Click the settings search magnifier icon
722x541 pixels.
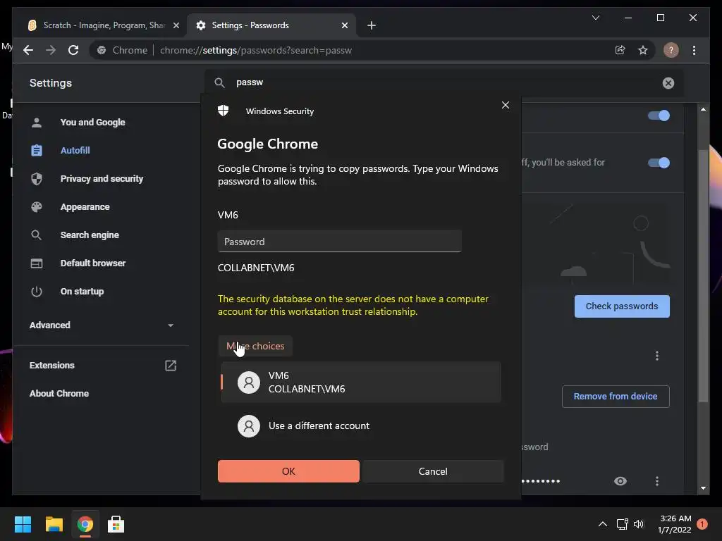pyautogui.click(x=220, y=83)
